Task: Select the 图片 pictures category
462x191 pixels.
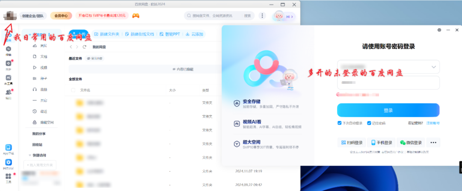Action: click(39, 46)
